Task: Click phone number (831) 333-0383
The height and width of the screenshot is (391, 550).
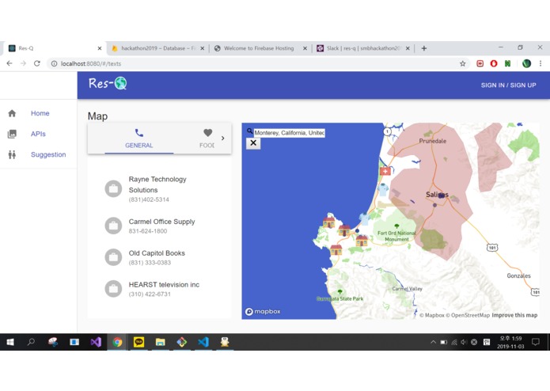Action: [x=150, y=263]
